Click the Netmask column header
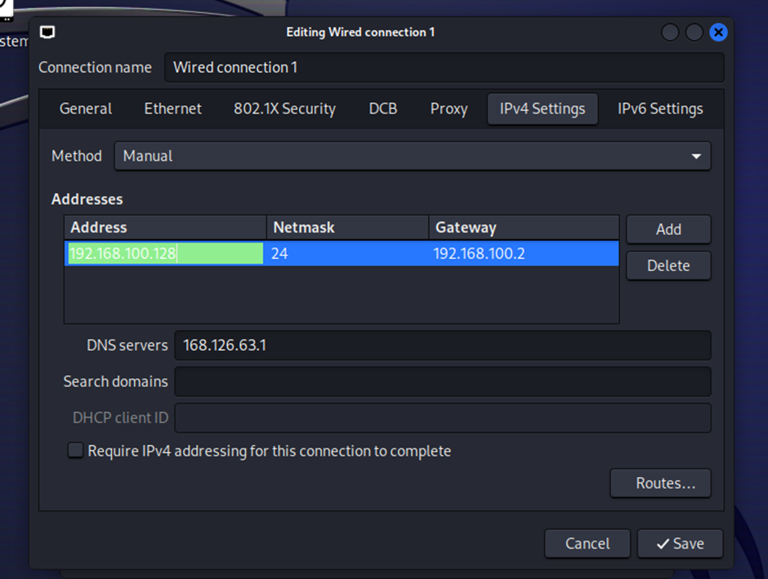Screen dimensions: 768x579 click(348, 228)
